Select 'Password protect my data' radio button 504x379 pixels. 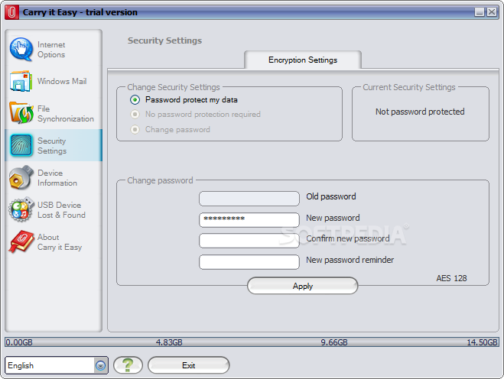pos(135,100)
